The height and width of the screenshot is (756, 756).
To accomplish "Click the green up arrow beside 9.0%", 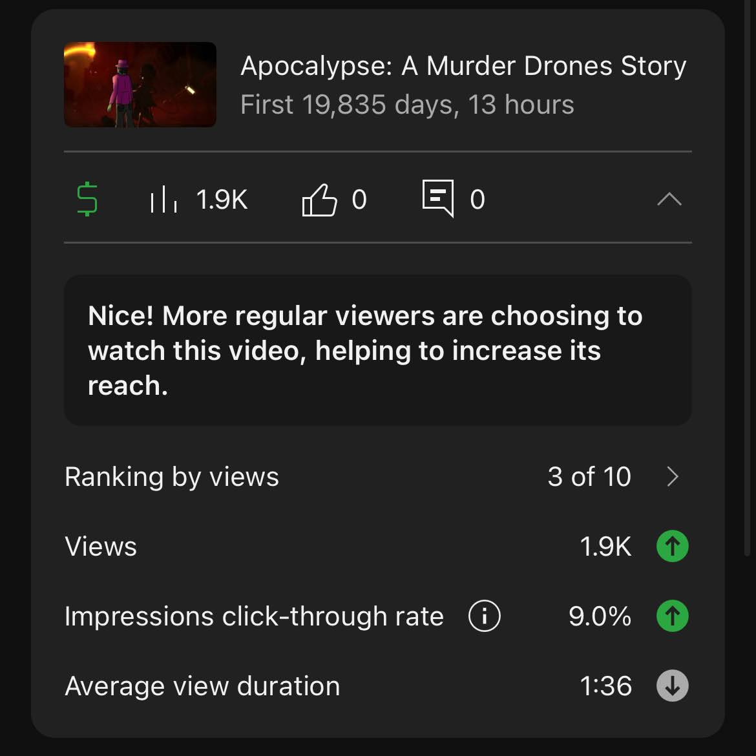I will [672, 616].
